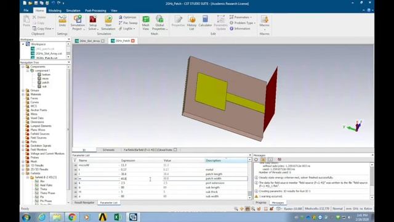Open the Schematic view tab
This screenshot has width=394, height=222.
click(108, 150)
